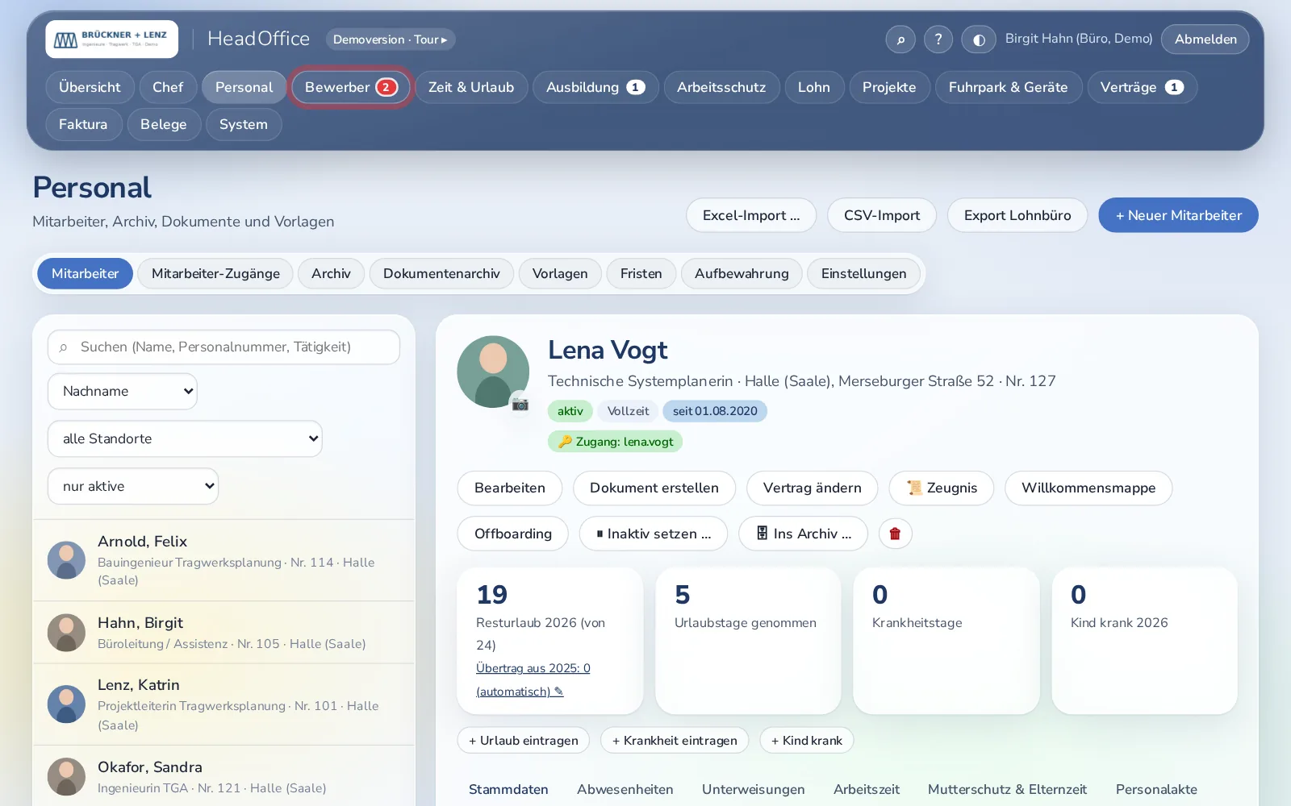1291x806 pixels.
Task: Open the nur aktive filter dropdown
Action: pos(133,487)
